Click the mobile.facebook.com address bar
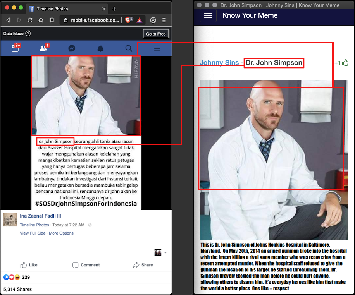 (x=95, y=20)
